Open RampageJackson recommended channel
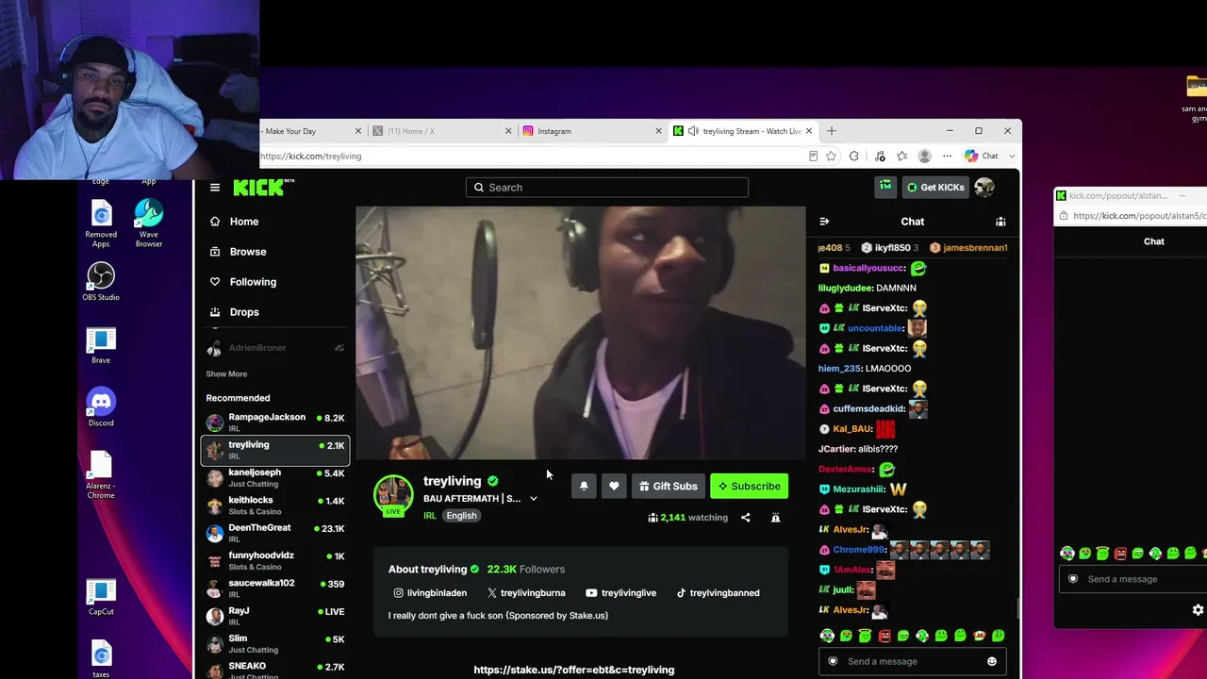The width and height of the screenshot is (1207, 679). tap(274, 422)
